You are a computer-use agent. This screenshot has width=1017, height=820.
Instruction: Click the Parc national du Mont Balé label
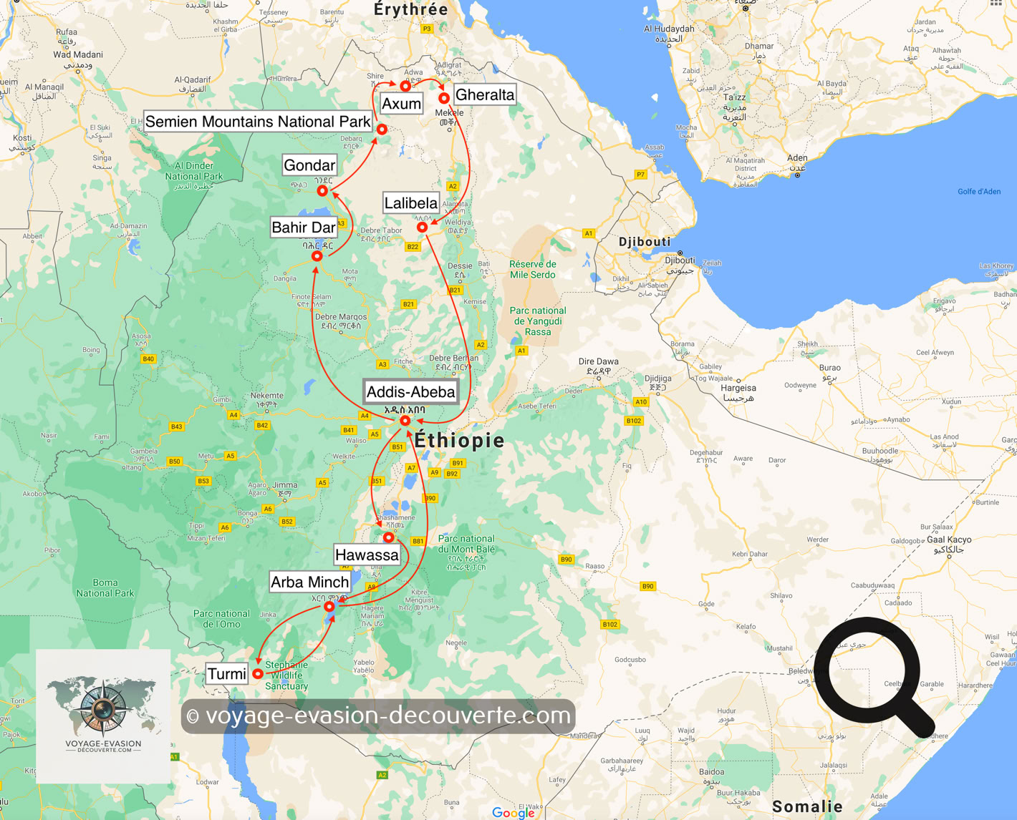click(x=466, y=552)
